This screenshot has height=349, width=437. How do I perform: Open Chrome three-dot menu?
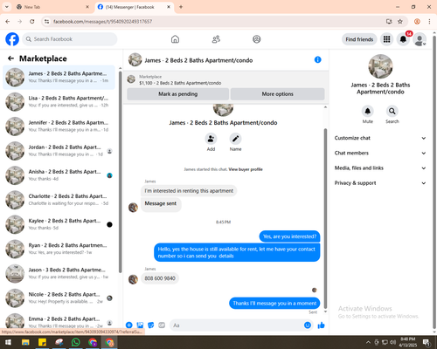(429, 22)
